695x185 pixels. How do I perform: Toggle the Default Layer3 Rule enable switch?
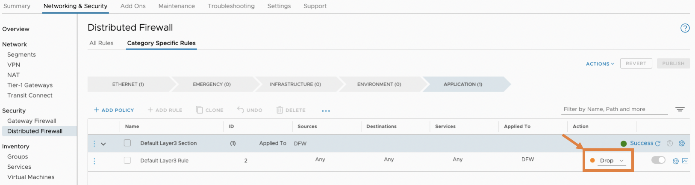658,160
